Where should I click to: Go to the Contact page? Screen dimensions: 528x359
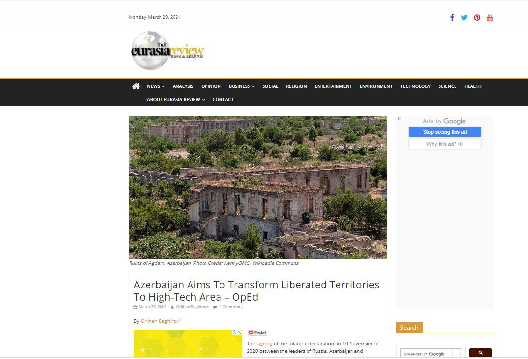[x=223, y=99]
